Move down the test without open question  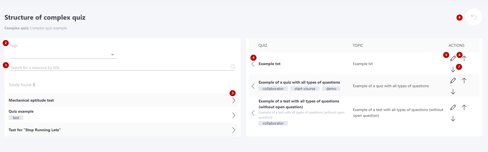pos(453,118)
